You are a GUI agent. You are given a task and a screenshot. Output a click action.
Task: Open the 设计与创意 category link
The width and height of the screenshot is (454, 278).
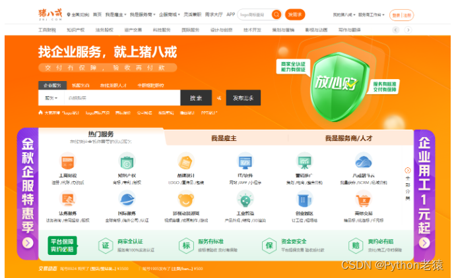(x=221, y=30)
